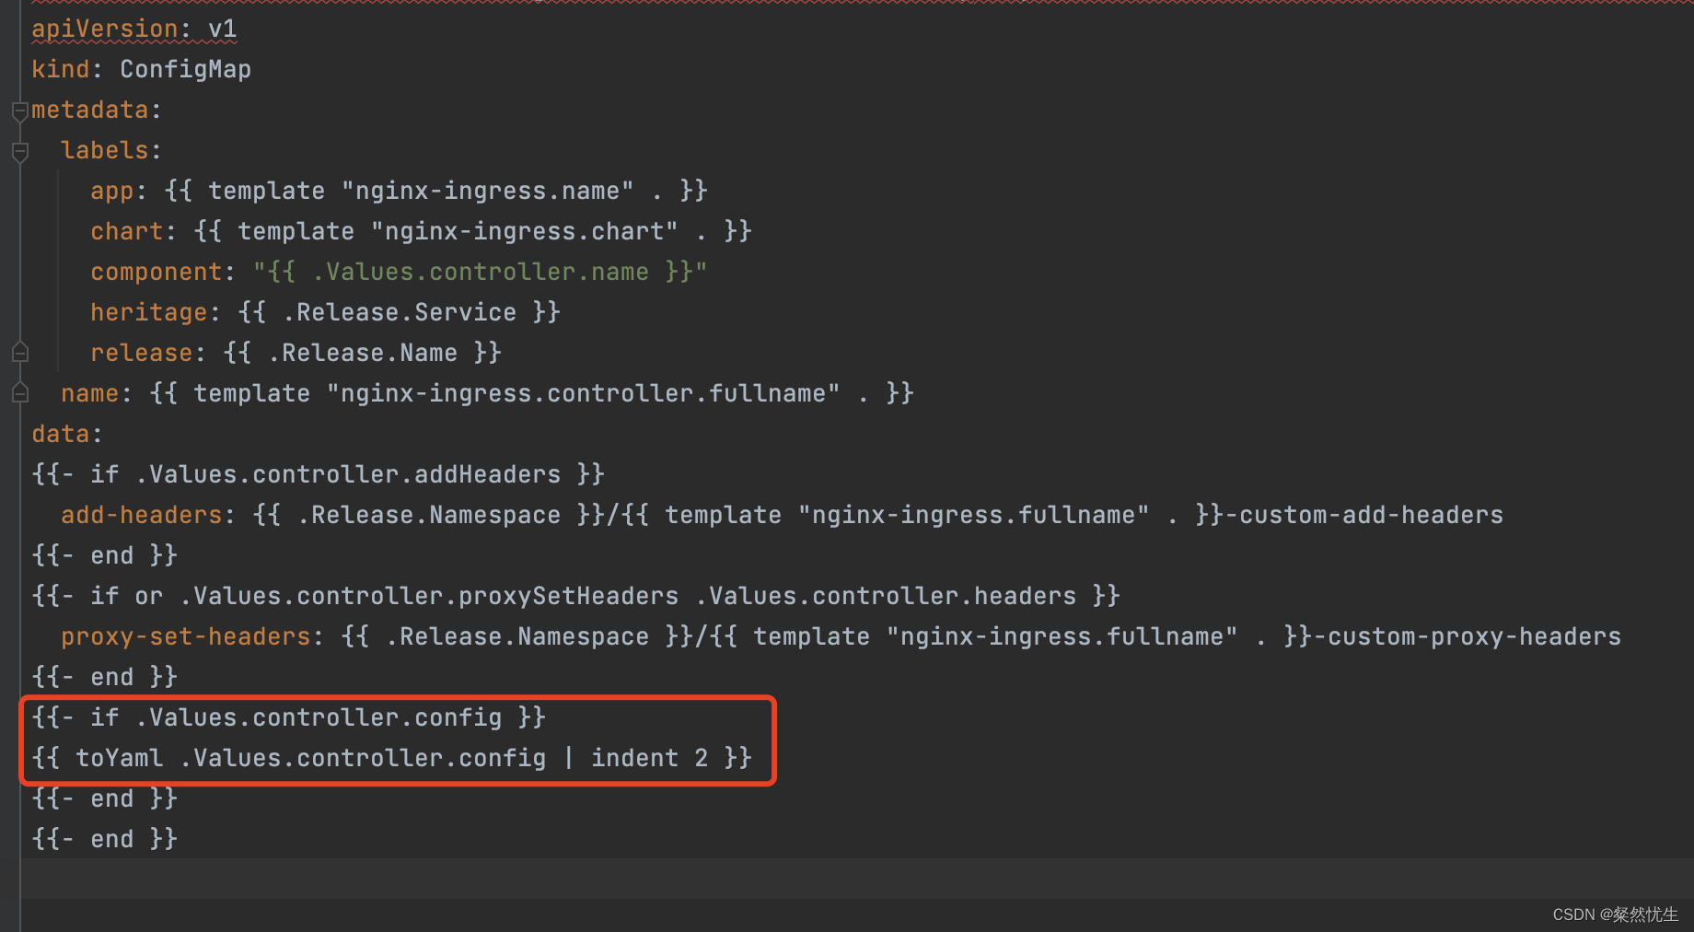Image resolution: width=1694 pixels, height=932 pixels.
Task: Collapse the labels block fold marker
Action: tap(19, 152)
